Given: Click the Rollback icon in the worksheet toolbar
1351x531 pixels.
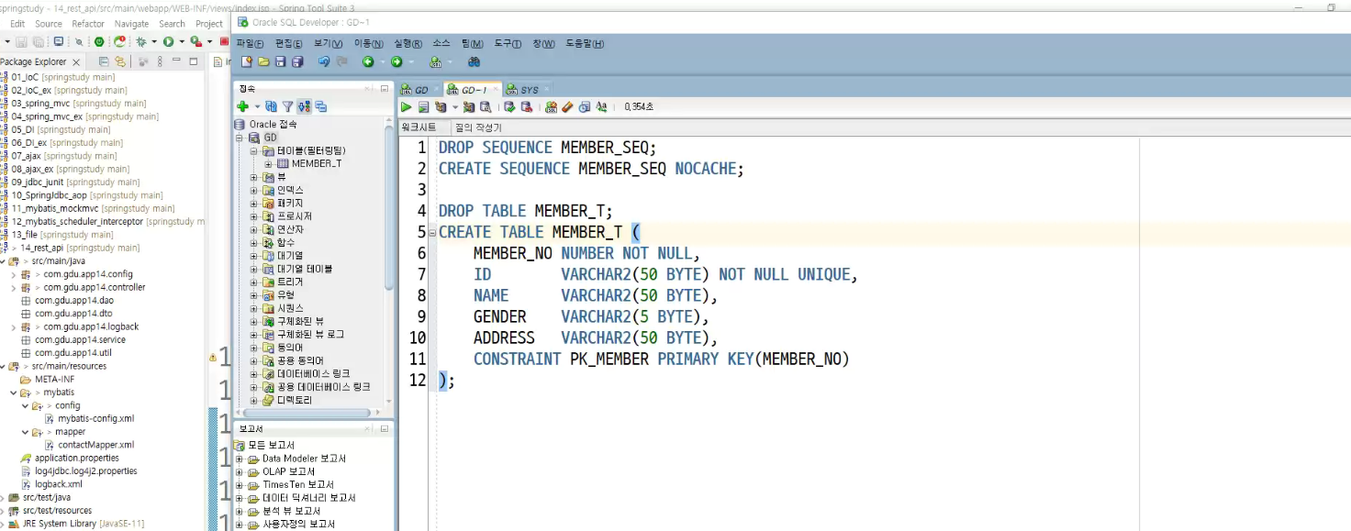Looking at the screenshot, I should tap(527, 107).
